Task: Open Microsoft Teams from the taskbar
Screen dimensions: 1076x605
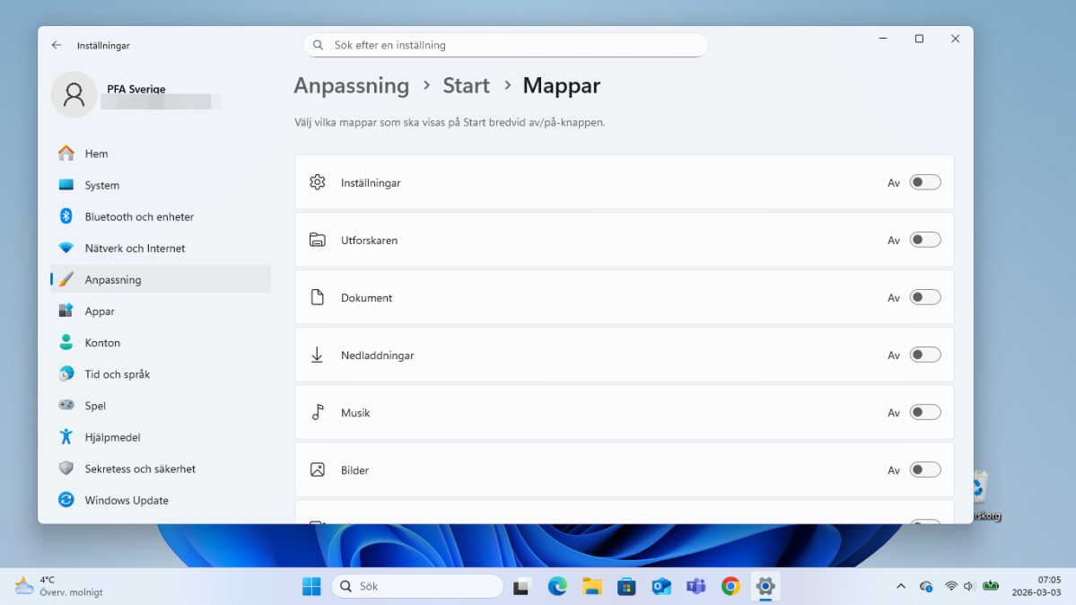Action: [x=695, y=585]
